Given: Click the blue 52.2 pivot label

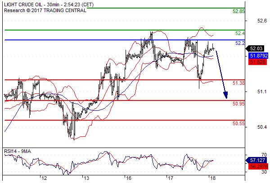Looking at the screenshot, I should click(x=240, y=43).
